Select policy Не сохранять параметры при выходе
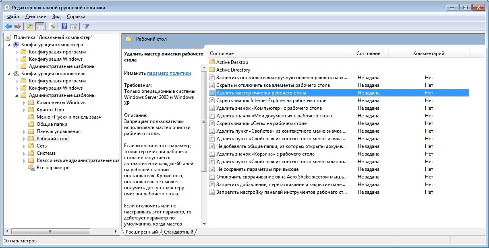 point(257,169)
